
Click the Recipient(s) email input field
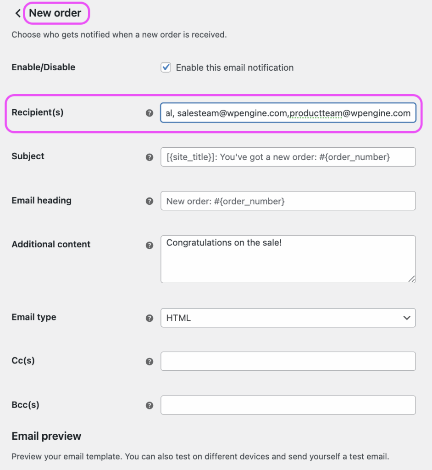click(288, 113)
